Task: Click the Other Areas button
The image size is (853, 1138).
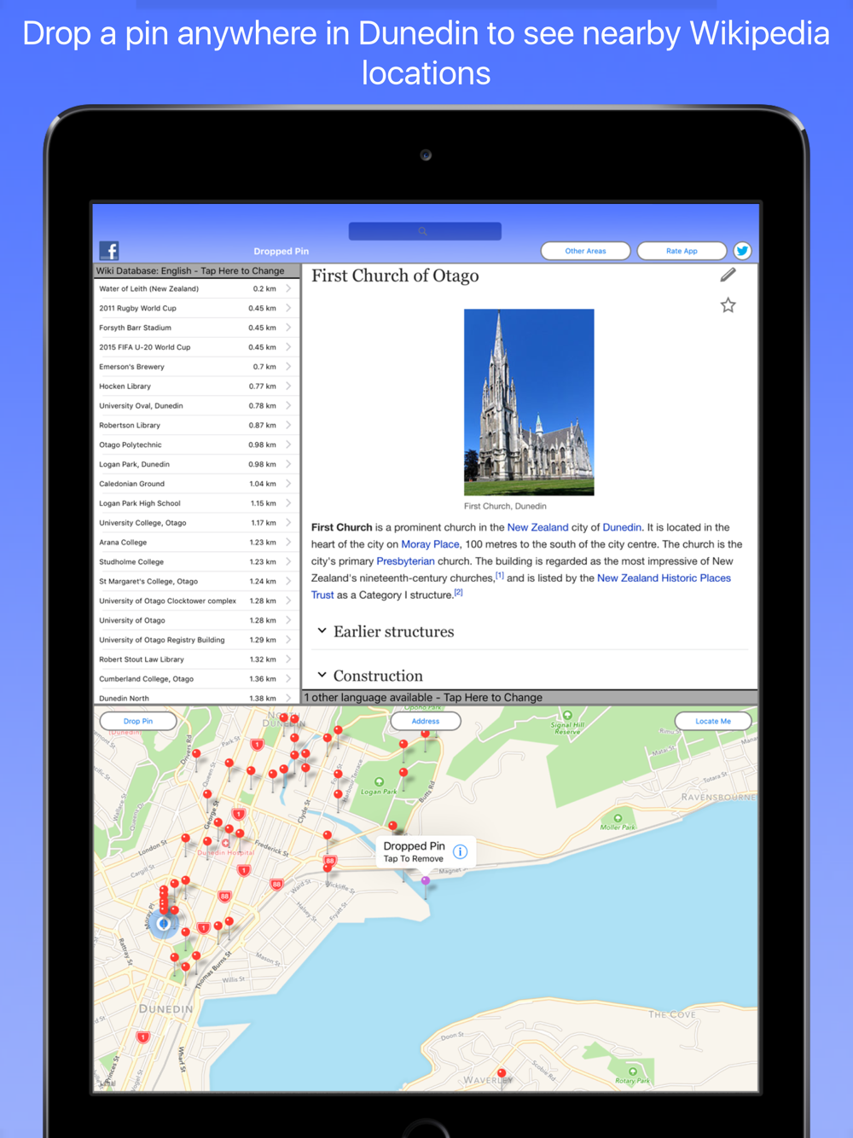Action: (585, 251)
